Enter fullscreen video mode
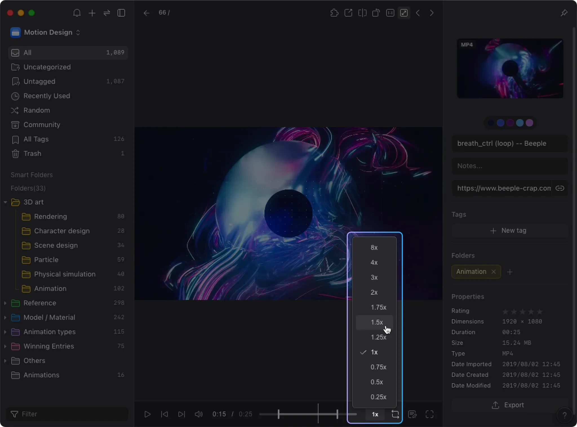Screen dimensions: 577x427 (x=429, y=414)
